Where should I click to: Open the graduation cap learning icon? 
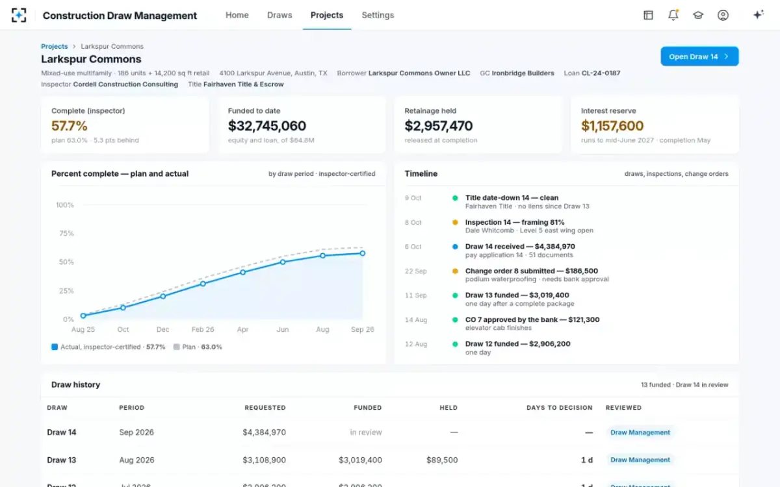click(x=698, y=15)
